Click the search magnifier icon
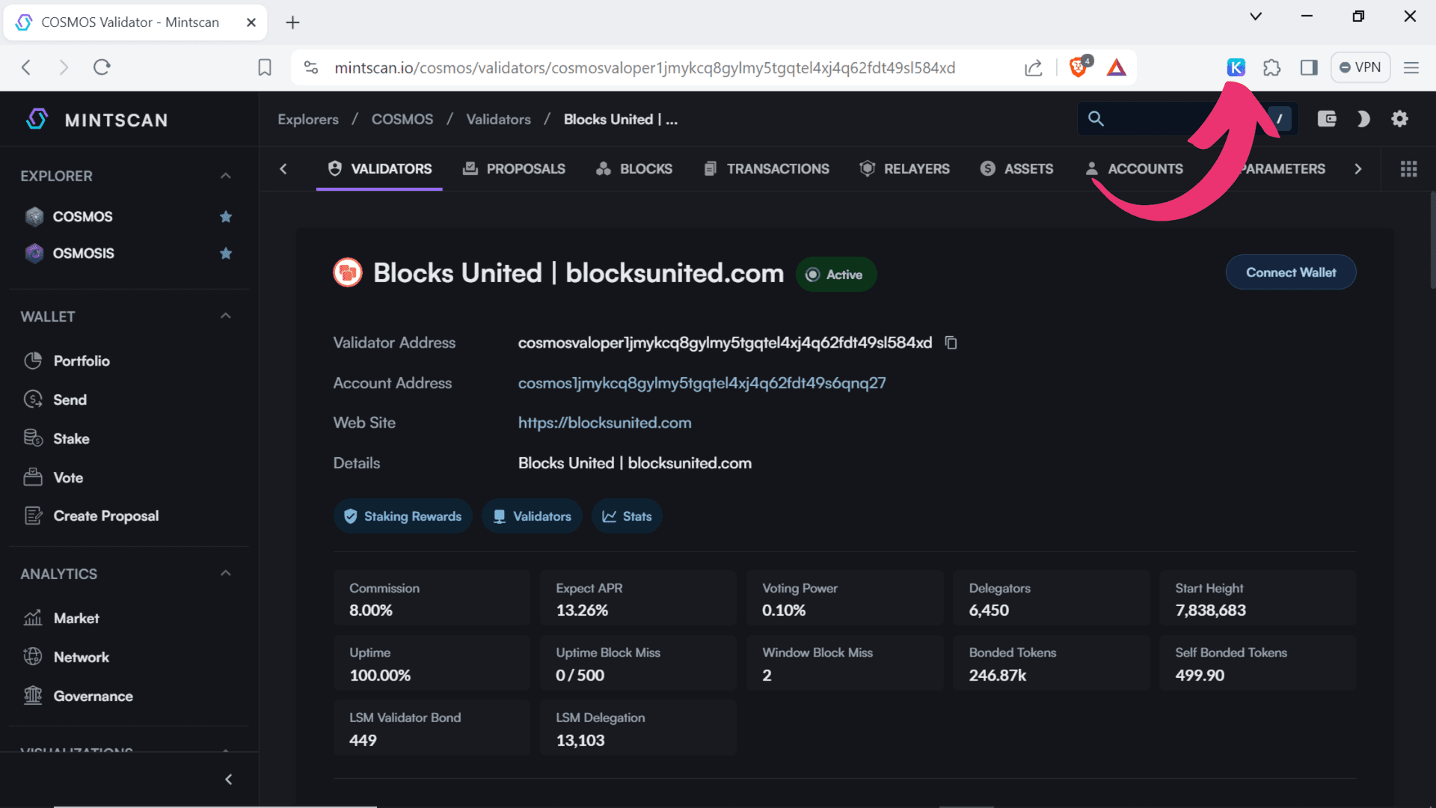 (1096, 118)
